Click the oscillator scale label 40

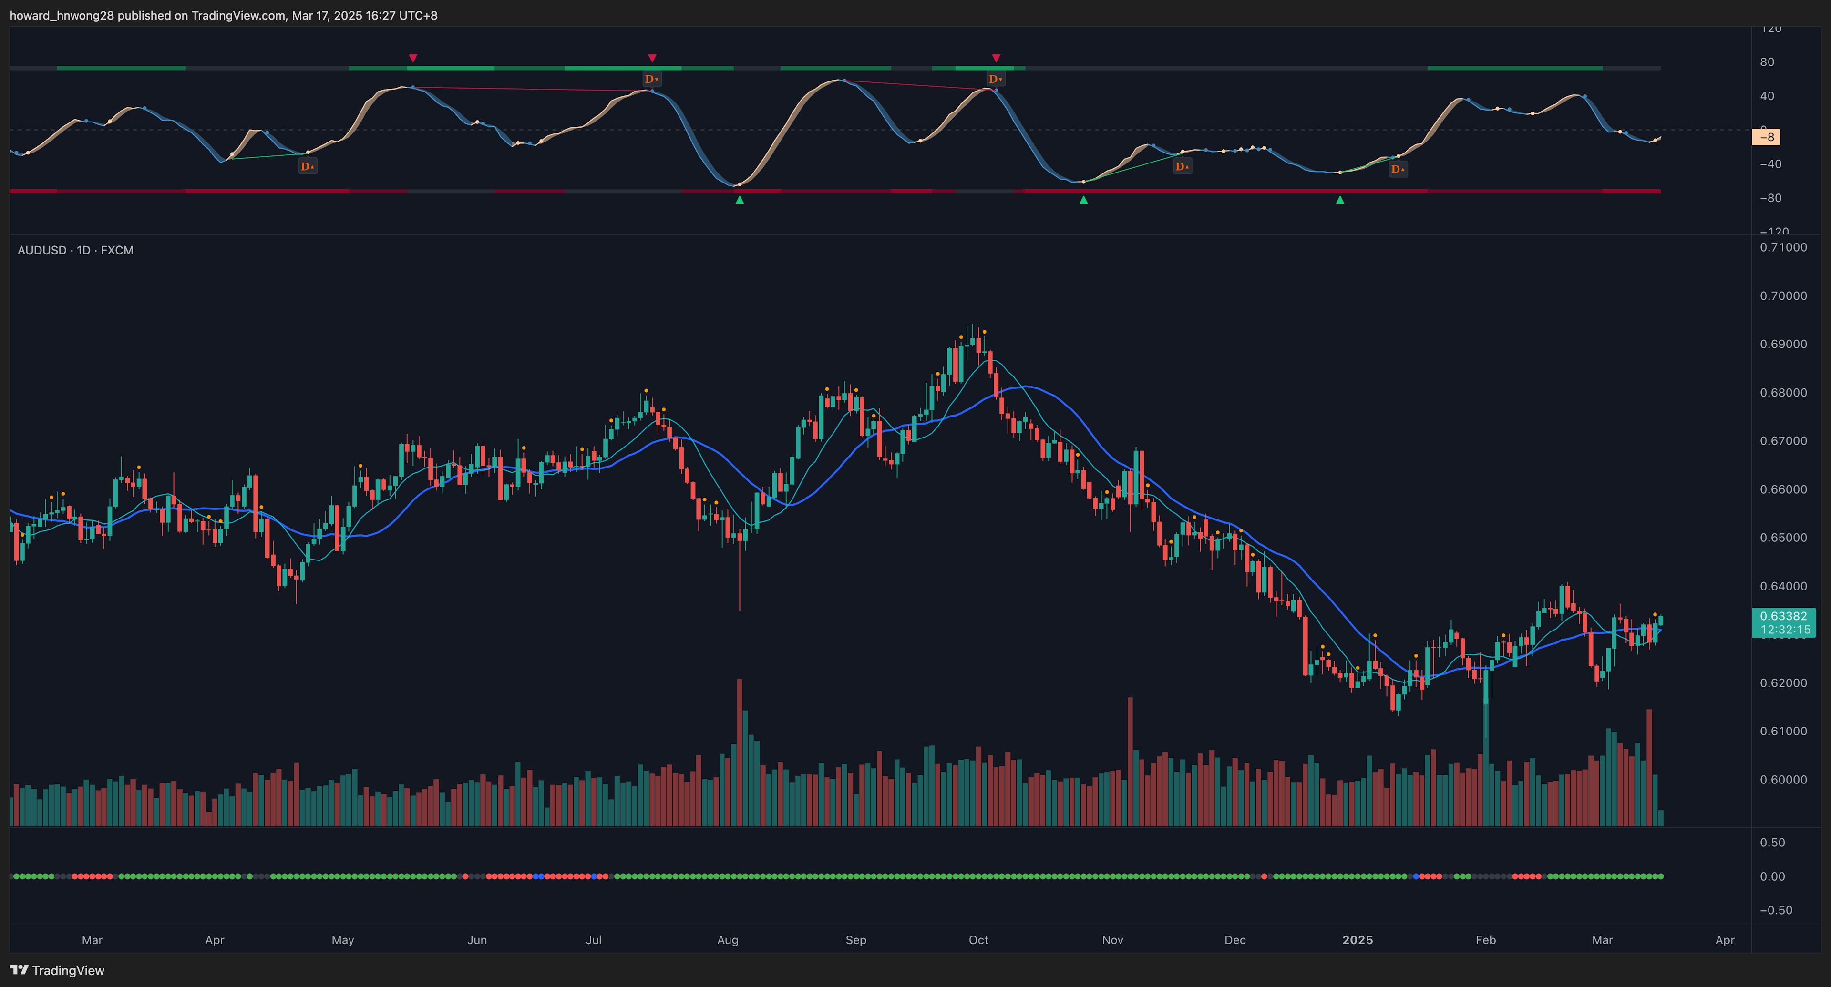[x=1767, y=96]
